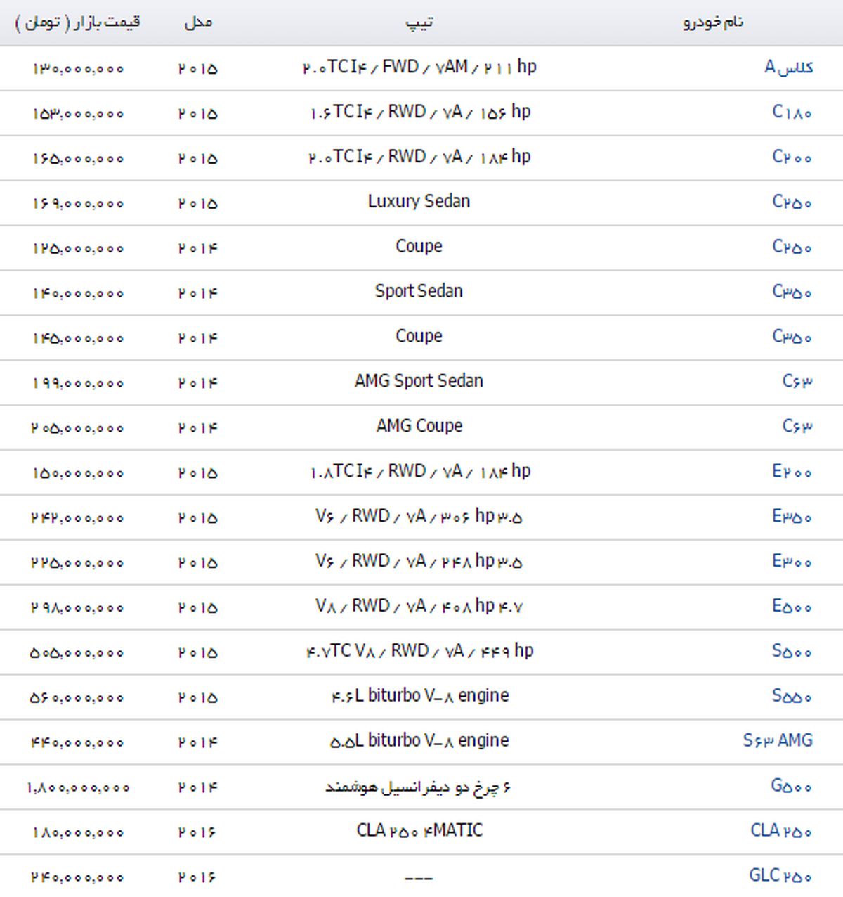Image resolution: width=843 pixels, height=897 pixels.
Task: Open the کلاس A car link
Action: coord(788,67)
